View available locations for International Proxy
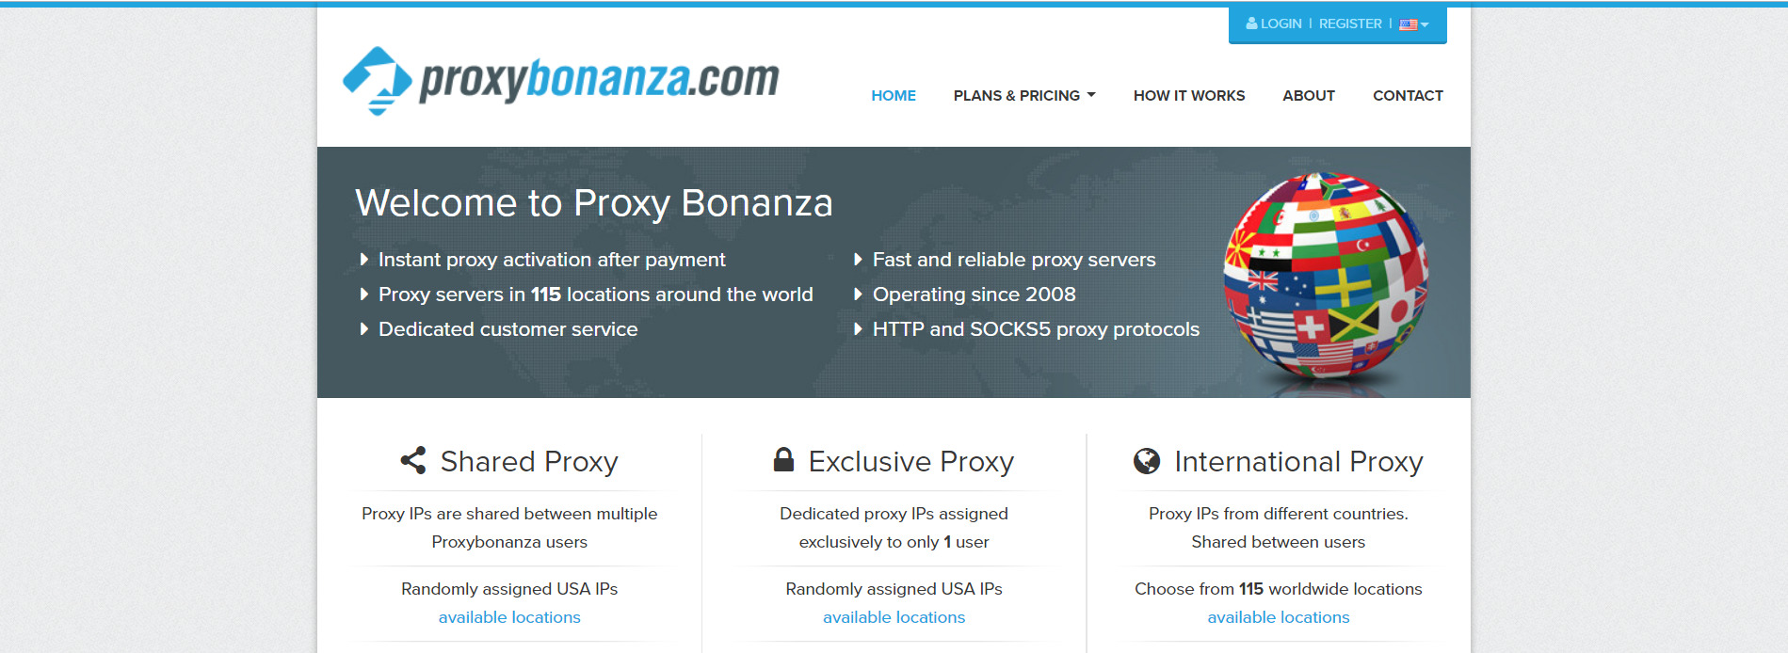This screenshot has width=1788, height=653. tap(1279, 617)
